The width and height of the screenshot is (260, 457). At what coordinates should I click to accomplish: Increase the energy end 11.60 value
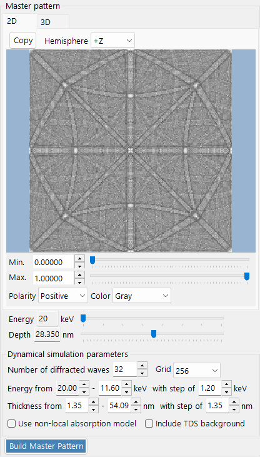tap(126, 384)
